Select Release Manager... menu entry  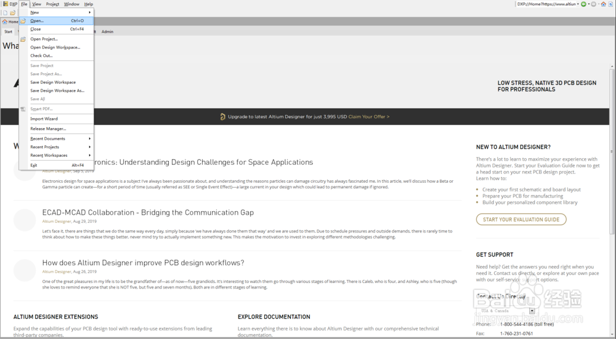pos(56,129)
